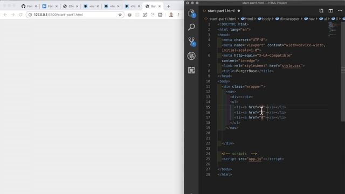Screen dimensions: 345x194
Task: Close the active Bur... Chrome tab
Action: point(160,6)
